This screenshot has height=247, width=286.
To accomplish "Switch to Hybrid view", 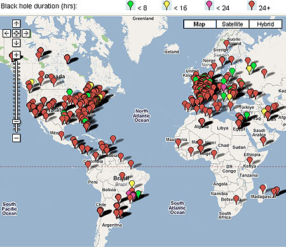I will pos(266,24).
